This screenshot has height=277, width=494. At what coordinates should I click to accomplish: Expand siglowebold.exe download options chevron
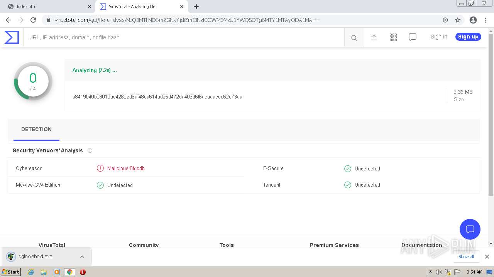coord(82,257)
